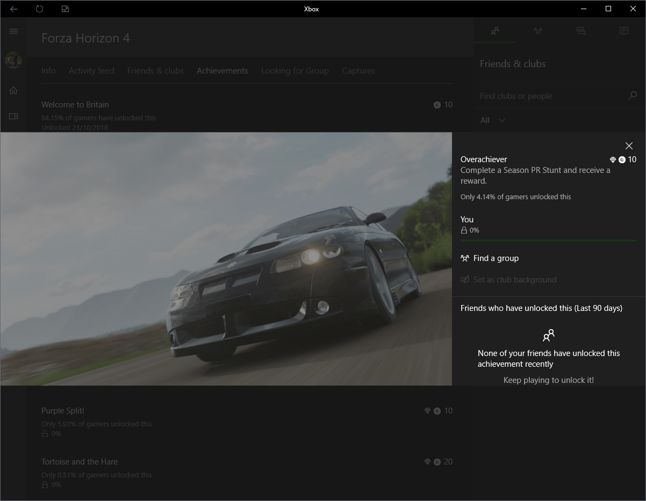Image resolution: width=646 pixels, height=501 pixels.
Task: Click the lock icon under Purple Split!
Action: pos(45,433)
